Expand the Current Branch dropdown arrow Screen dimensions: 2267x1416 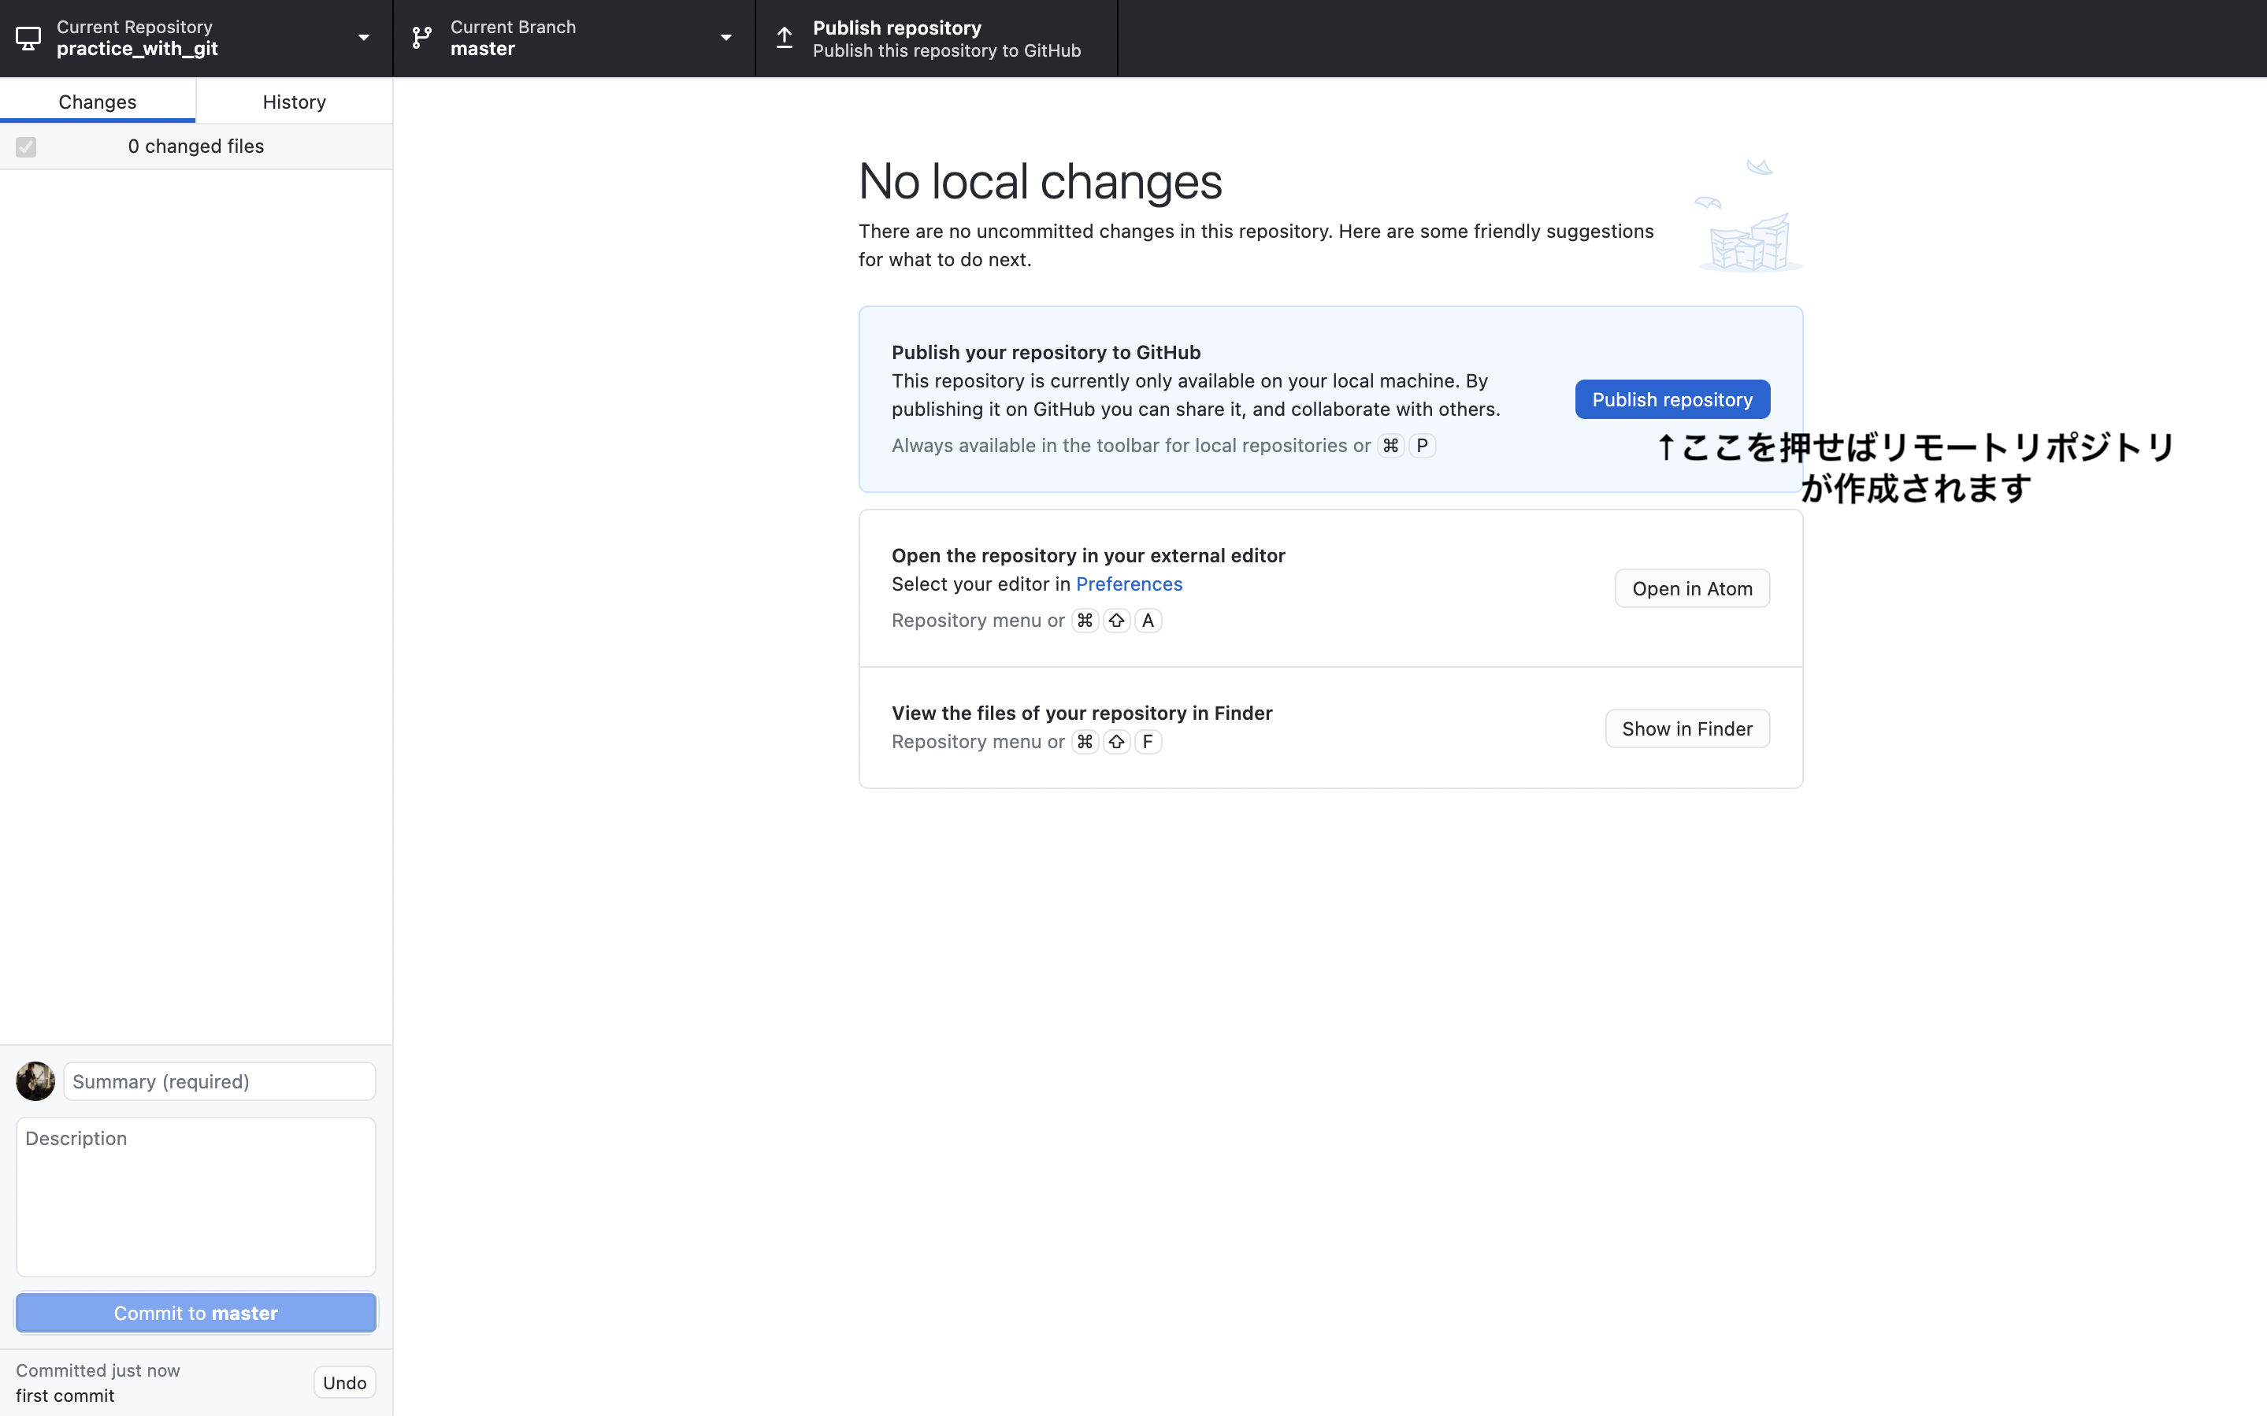click(x=725, y=39)
